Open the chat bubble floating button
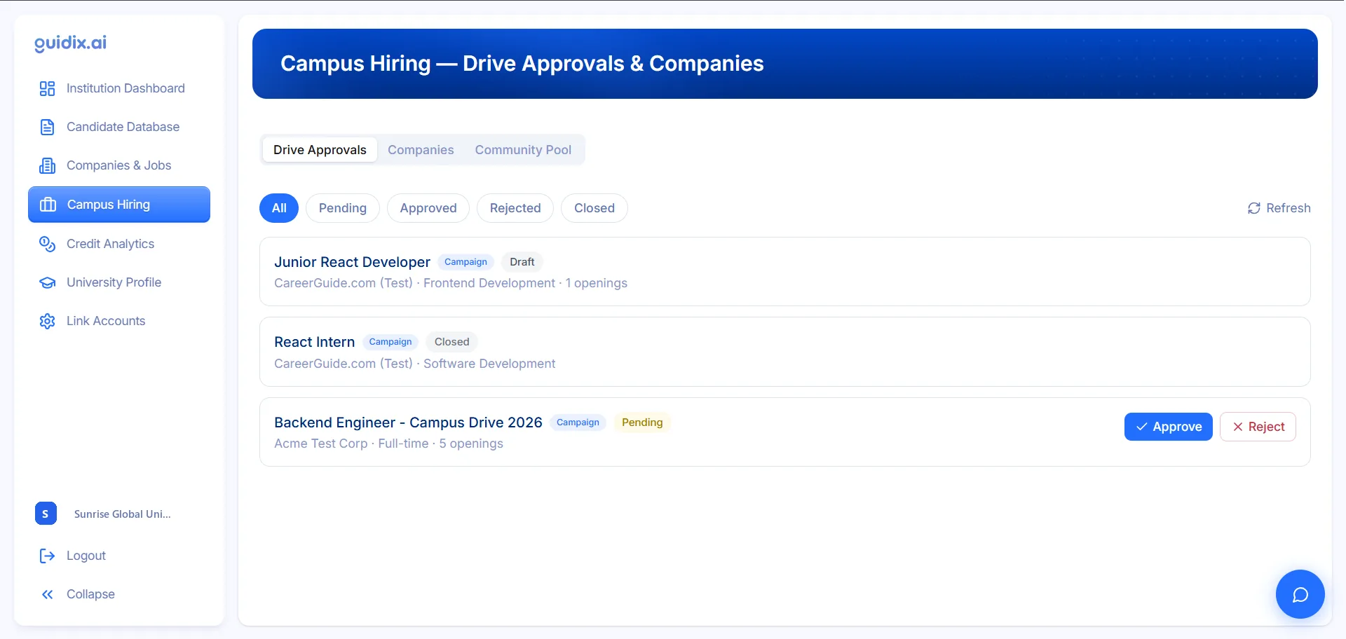Image resolution: width=1346 pixels, height=639 pixels. tap(1300, 594)
